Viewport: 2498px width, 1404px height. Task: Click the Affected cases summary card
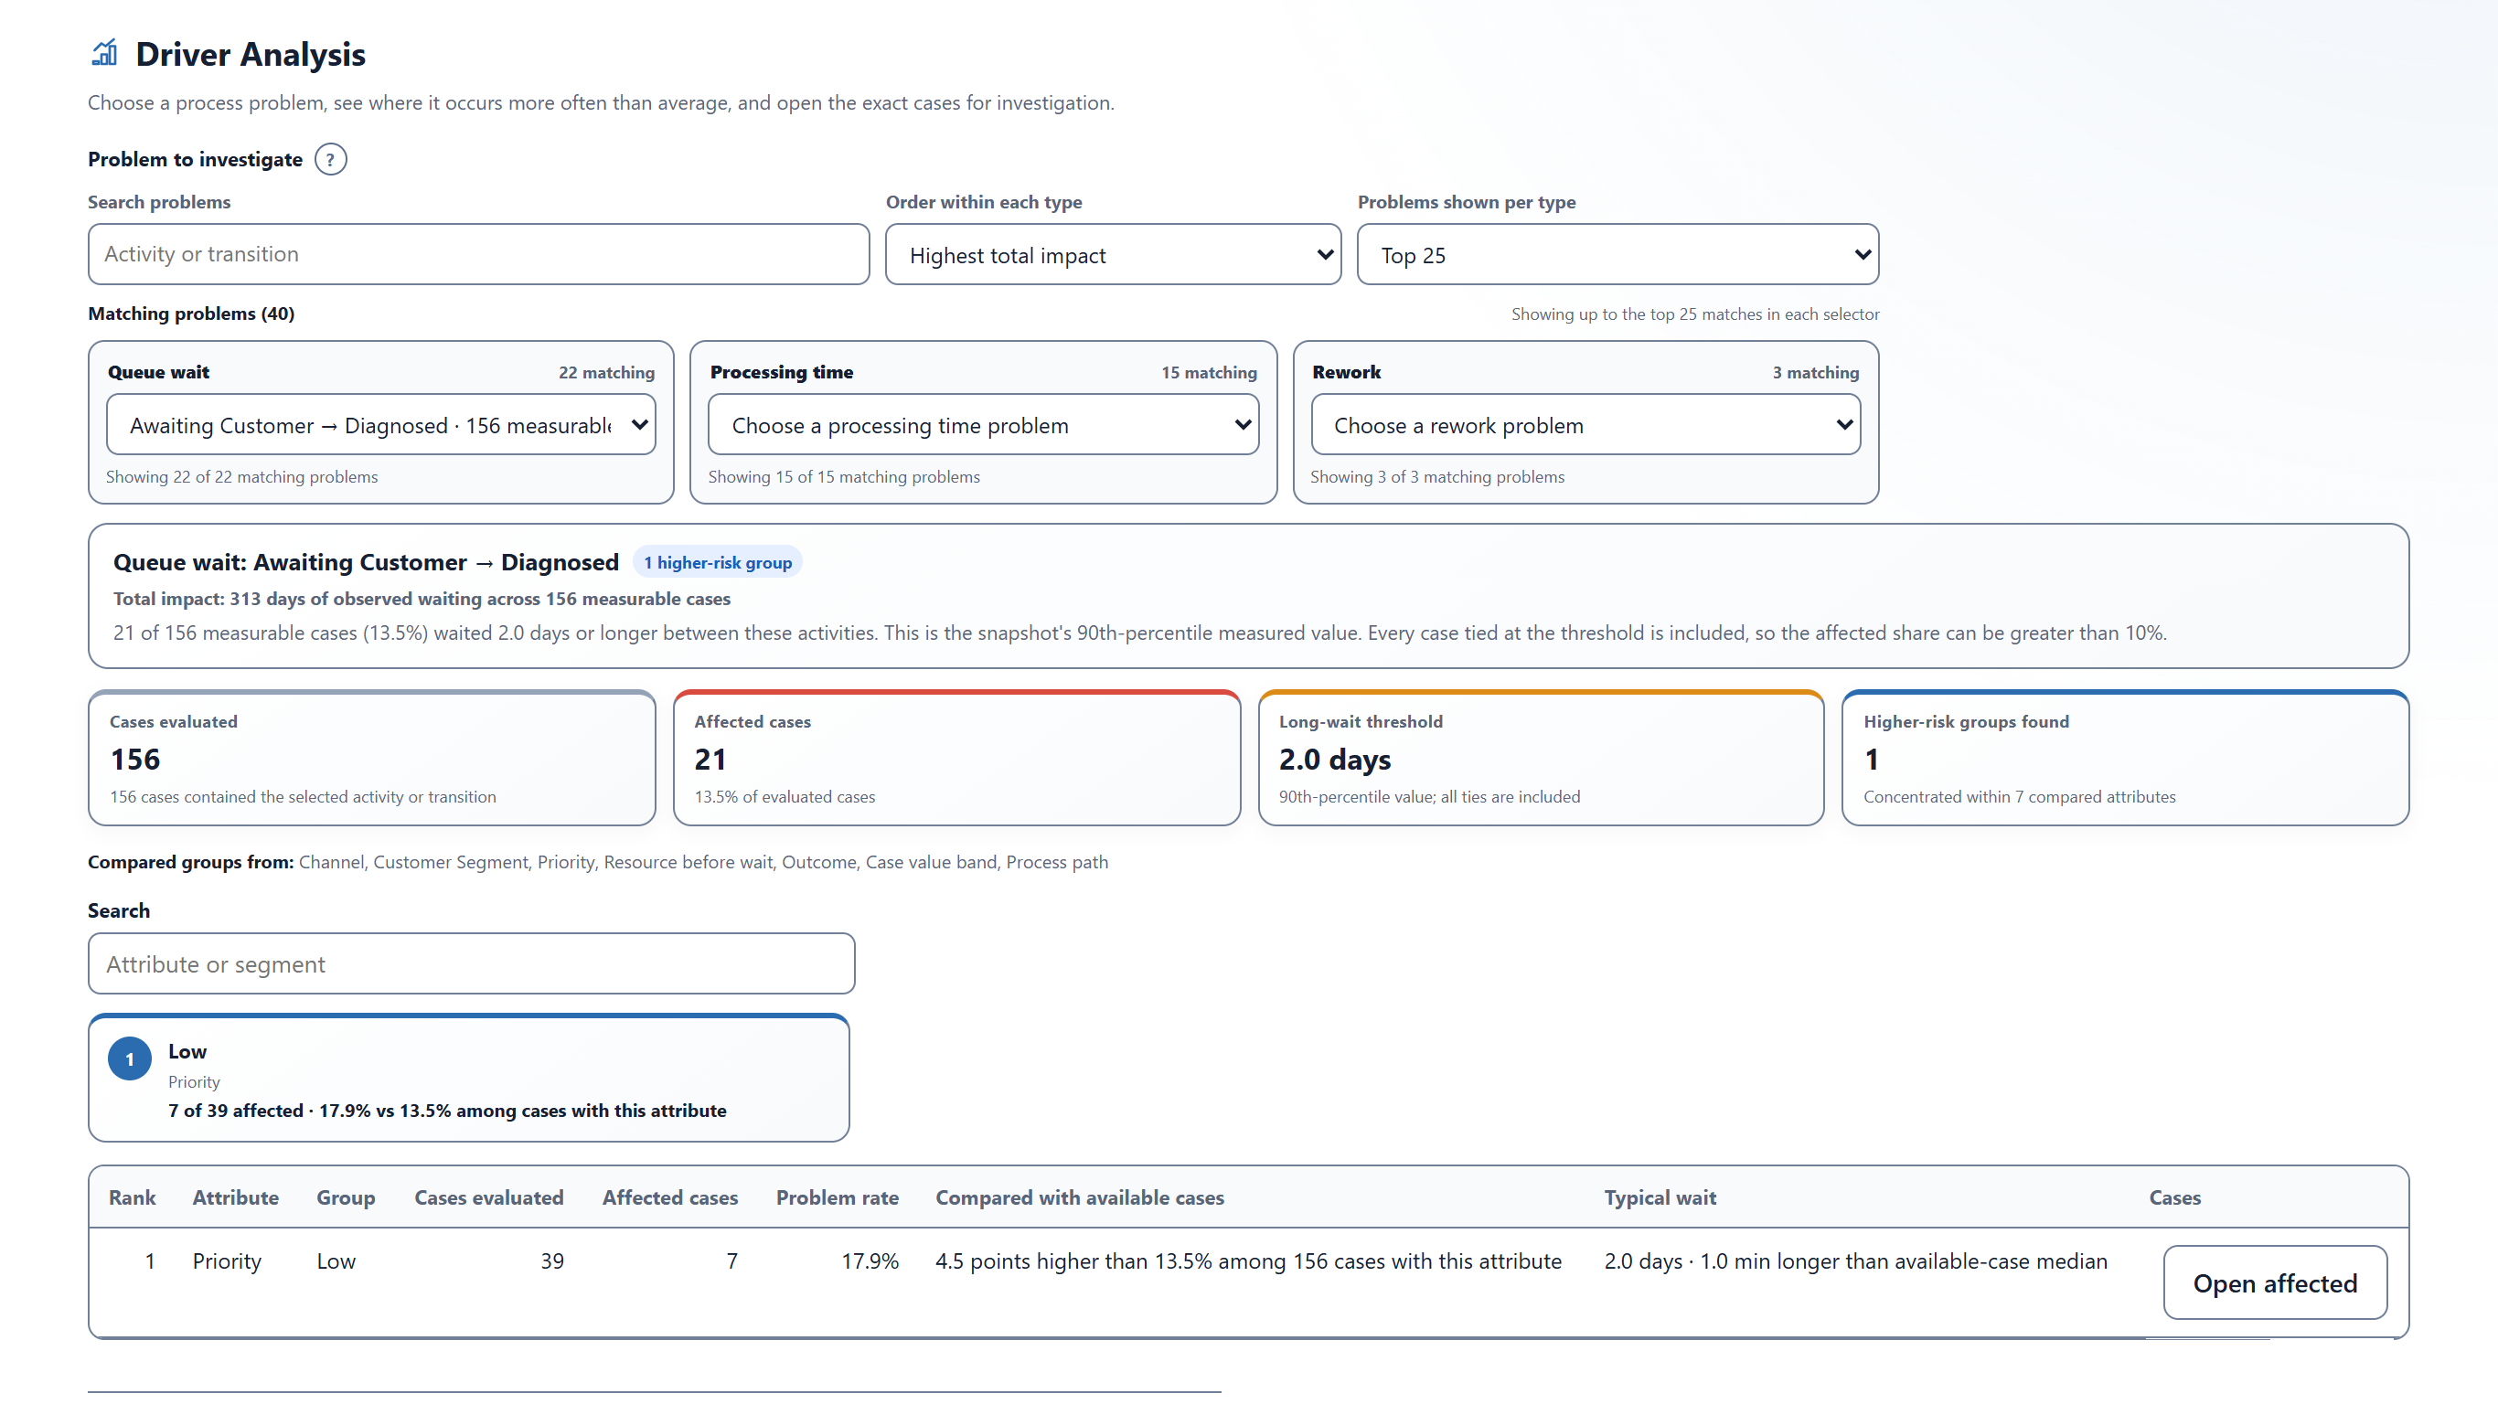pyautogui.click(x=956, y=759)
